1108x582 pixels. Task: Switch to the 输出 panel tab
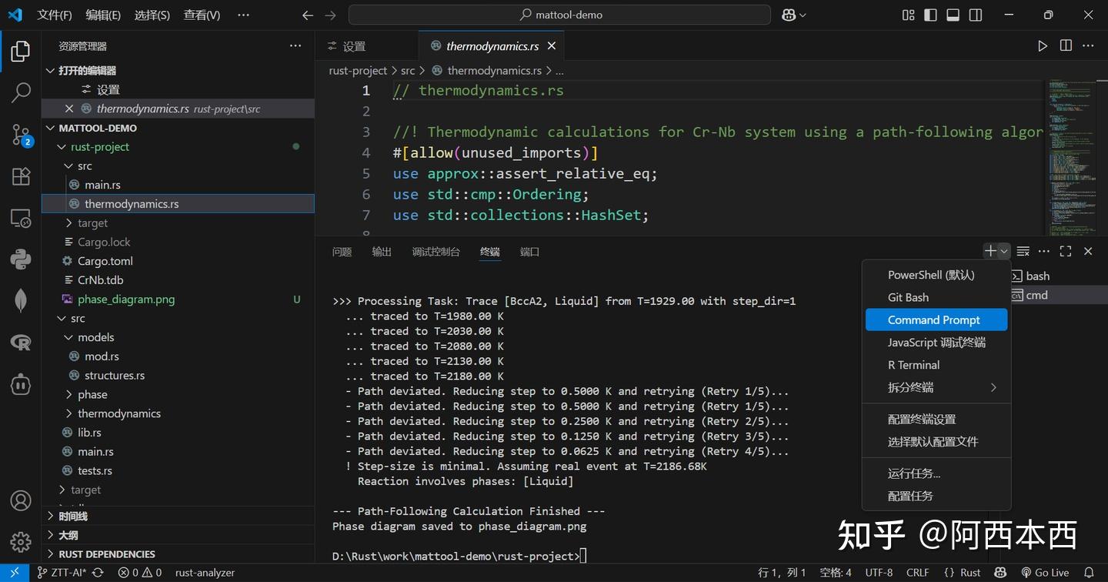pyautogui.click(x=381, y=250)
